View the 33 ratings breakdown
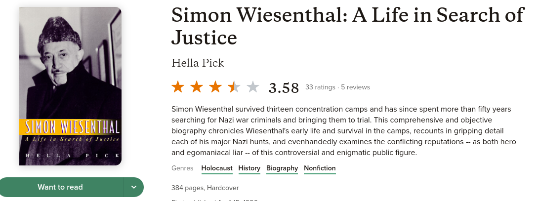The image size is (538, 201). point(320,87)
